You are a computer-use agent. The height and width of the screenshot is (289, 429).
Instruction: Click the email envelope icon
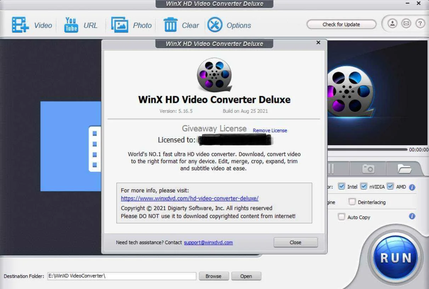coord(406,24)
